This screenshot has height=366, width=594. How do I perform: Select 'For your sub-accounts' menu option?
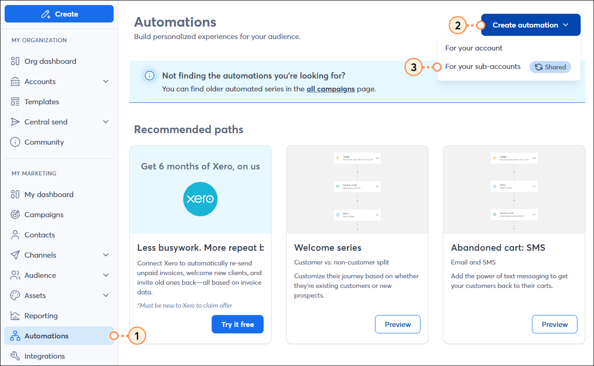pos(483,66)
